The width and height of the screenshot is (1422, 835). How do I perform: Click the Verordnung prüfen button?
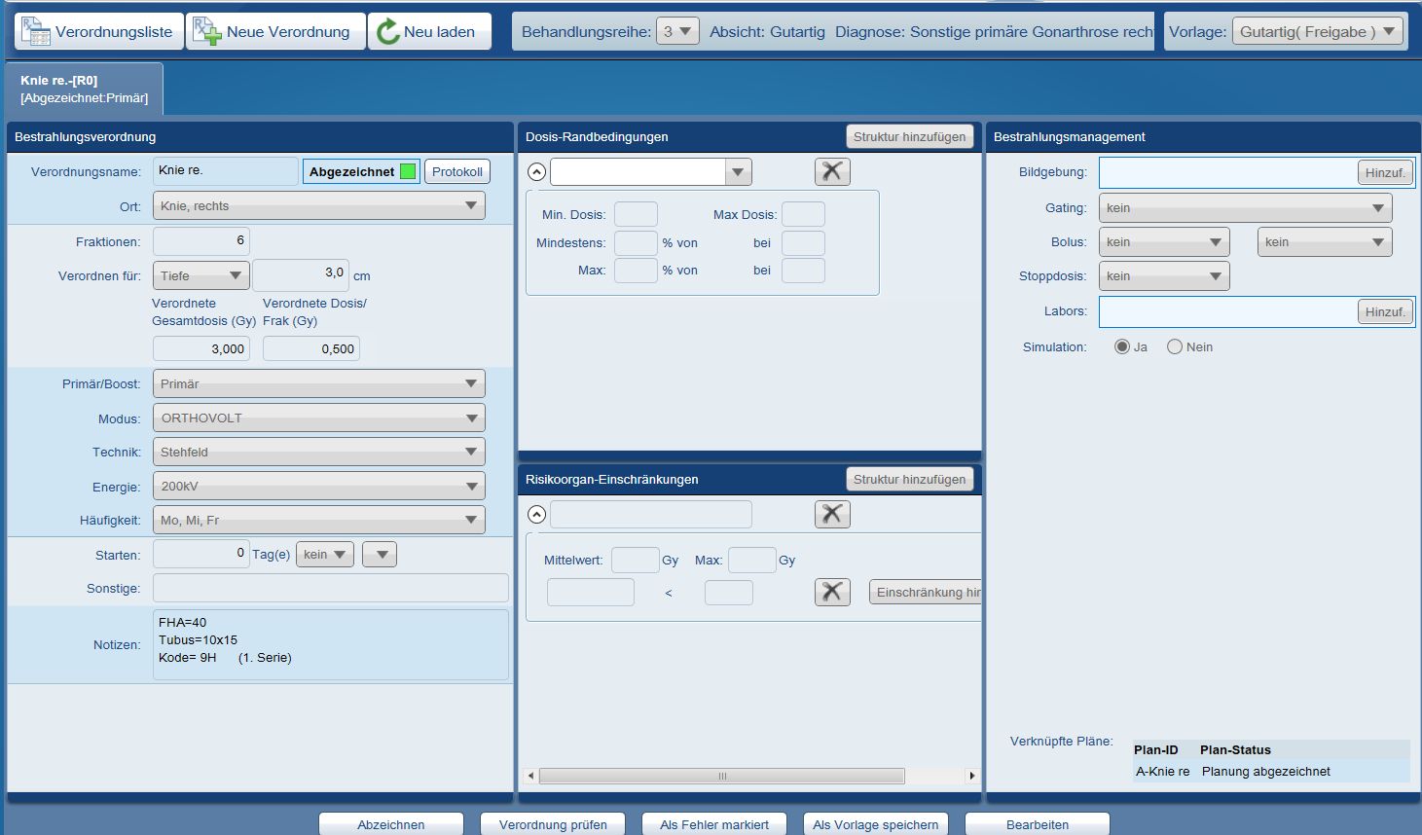(x=553, y=824)
